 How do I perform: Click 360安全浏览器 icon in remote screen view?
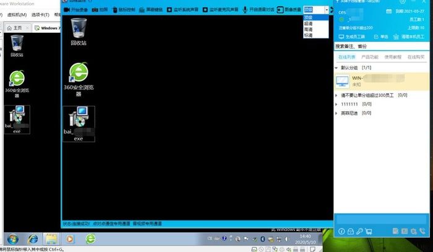point(79,80)
